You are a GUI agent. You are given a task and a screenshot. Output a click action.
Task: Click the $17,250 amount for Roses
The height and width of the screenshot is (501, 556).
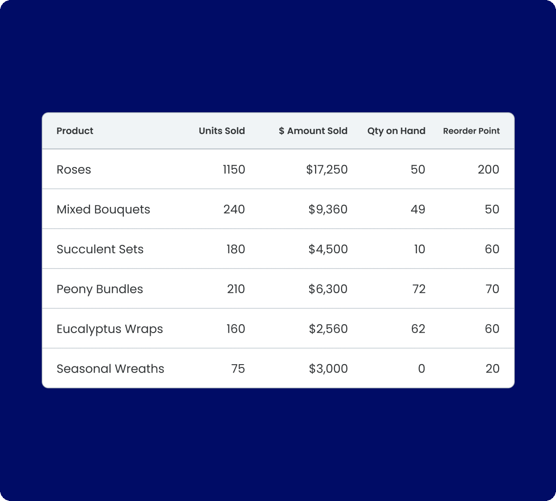click(327, 169)
